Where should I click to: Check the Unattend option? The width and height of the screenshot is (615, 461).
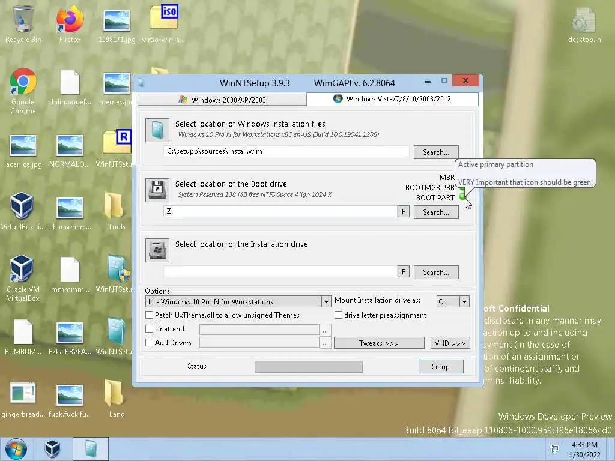coord(149,328)
